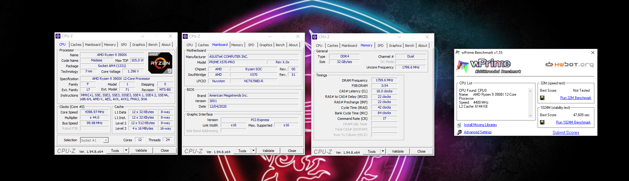Click the Close button in the Memory window
Image resolution: width=629 pixels, height=181 pixels.
click(x=421, y=151)
